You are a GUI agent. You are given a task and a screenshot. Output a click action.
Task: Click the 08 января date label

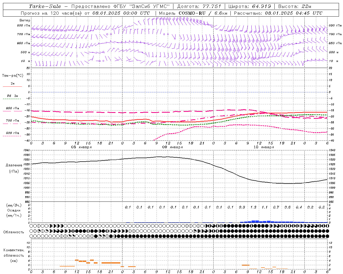[x=81, y=147]
